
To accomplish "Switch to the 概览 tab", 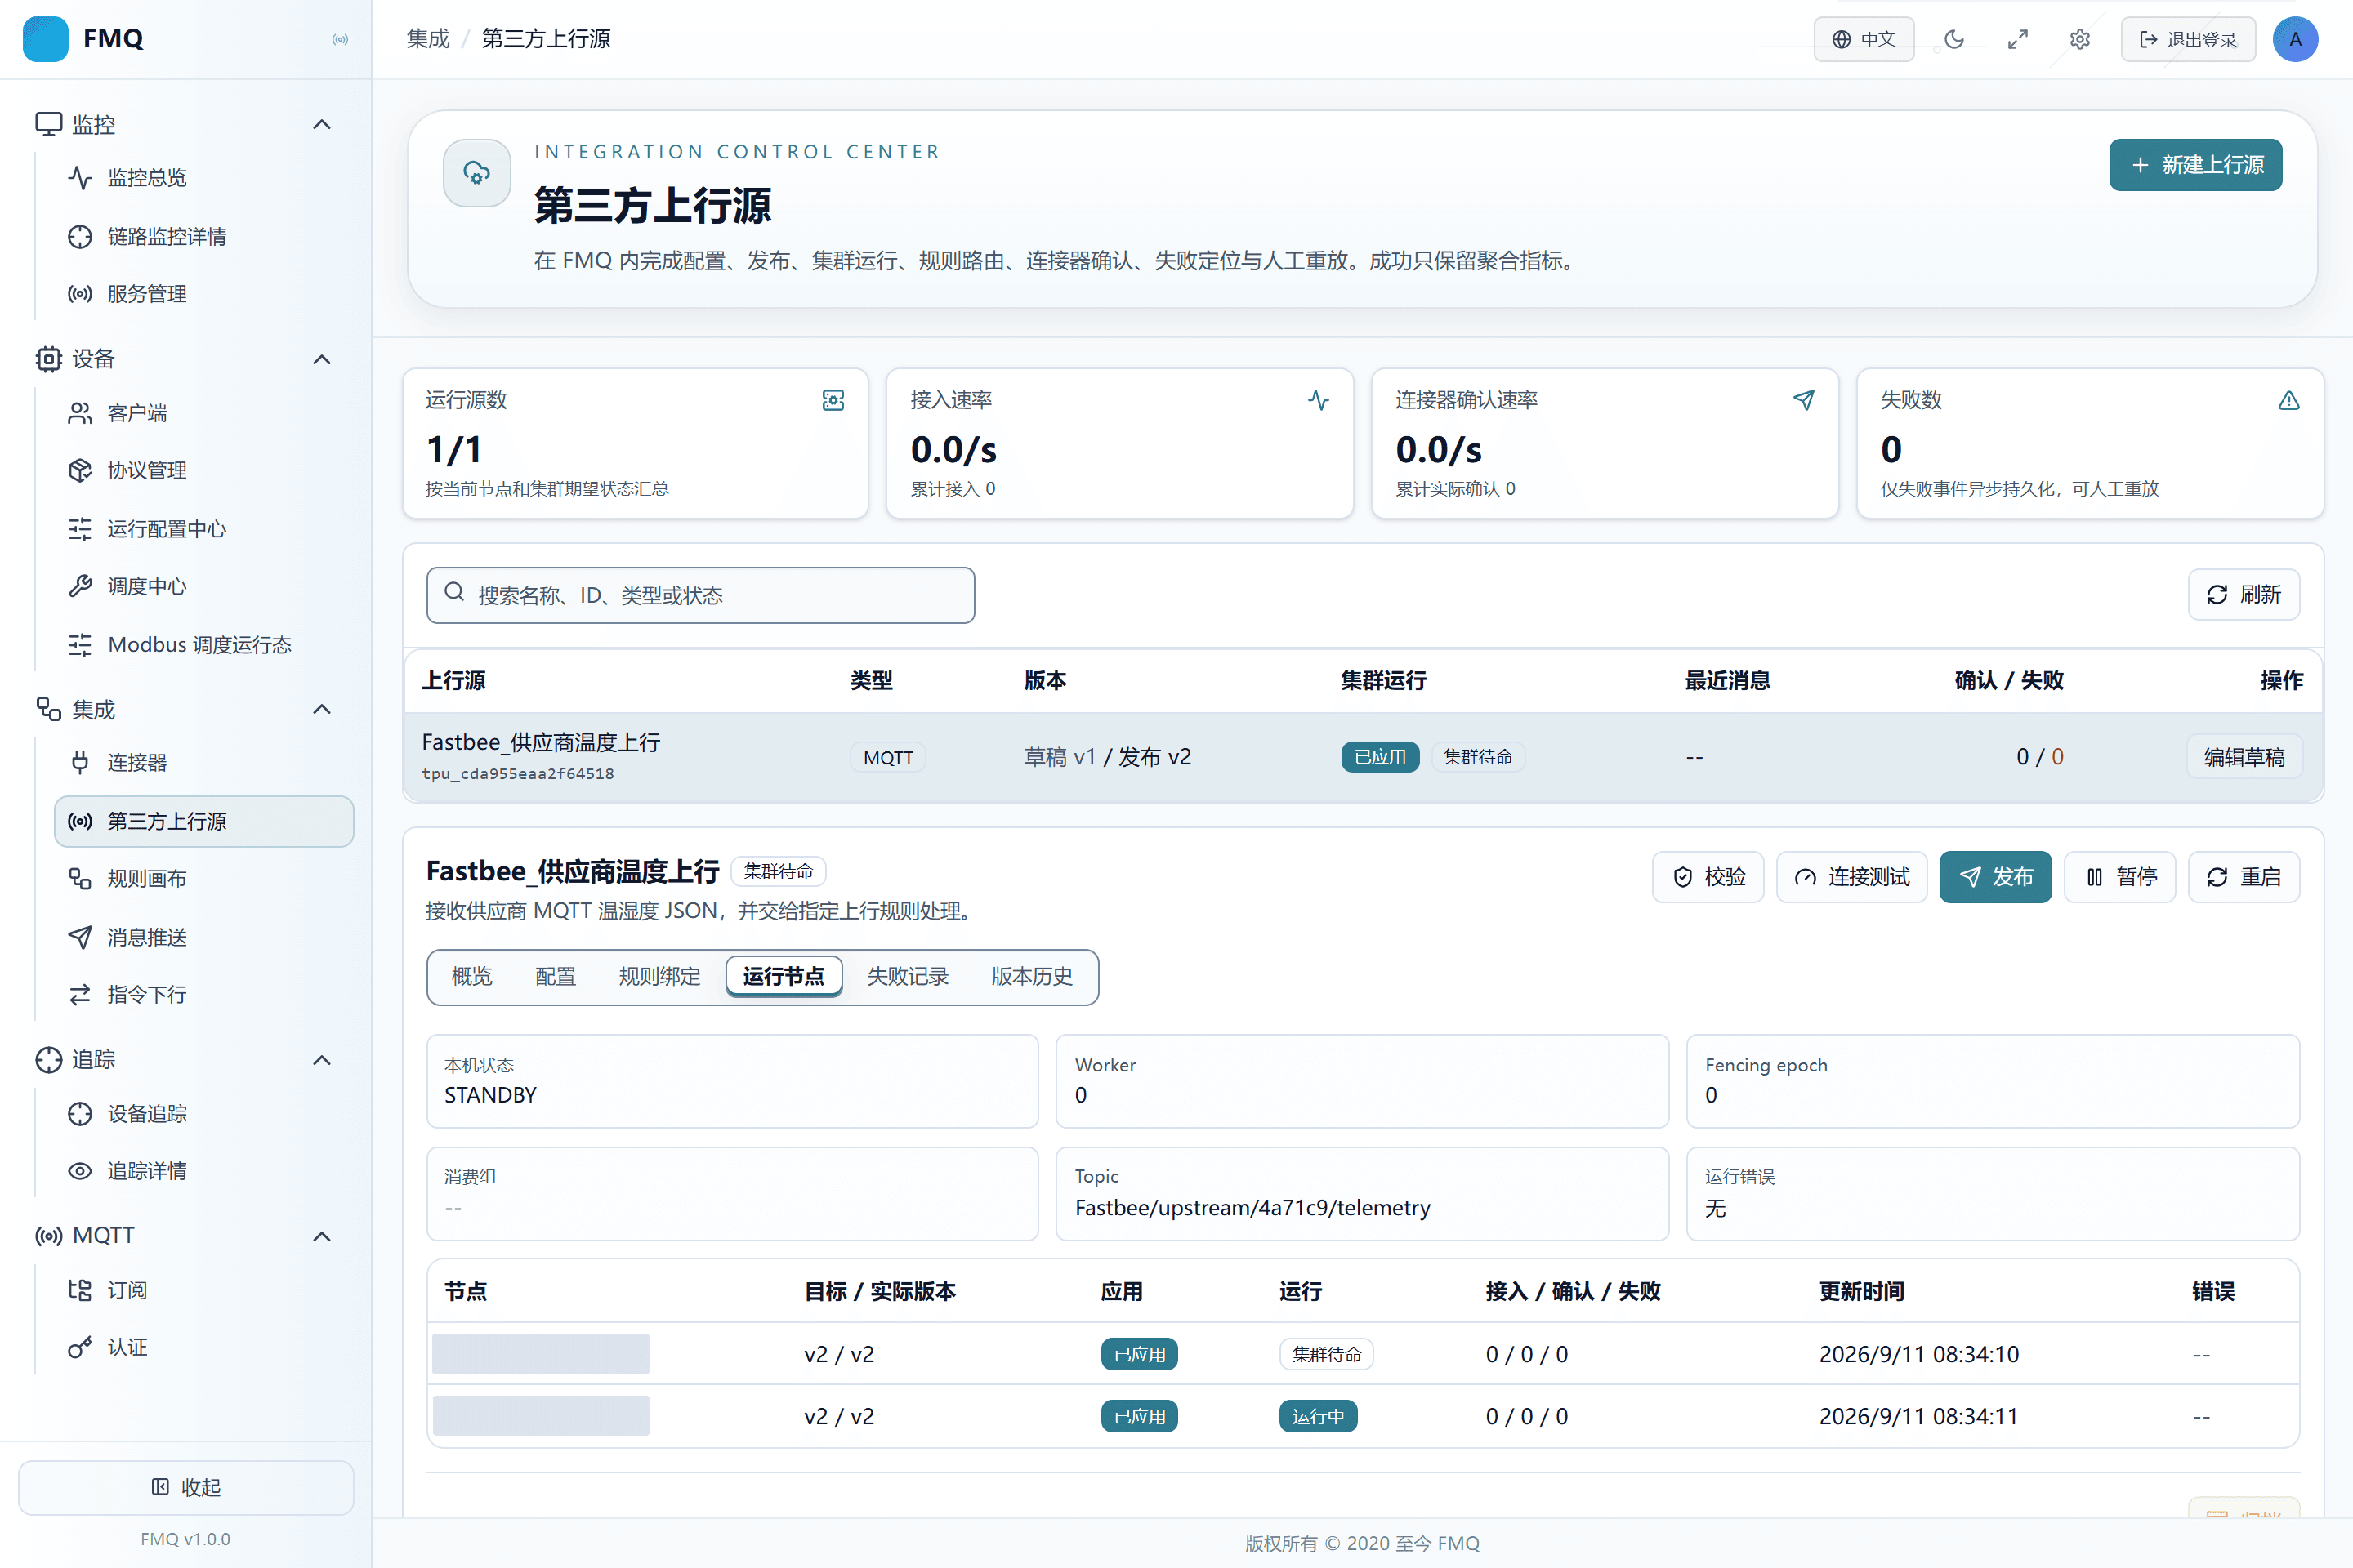I will tap(472, 977).
